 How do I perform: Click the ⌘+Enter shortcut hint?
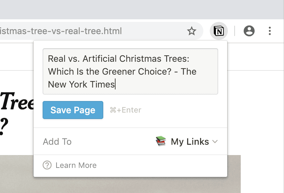(125, 110)
